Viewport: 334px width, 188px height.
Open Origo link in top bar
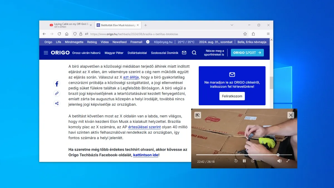coord(48,42)
